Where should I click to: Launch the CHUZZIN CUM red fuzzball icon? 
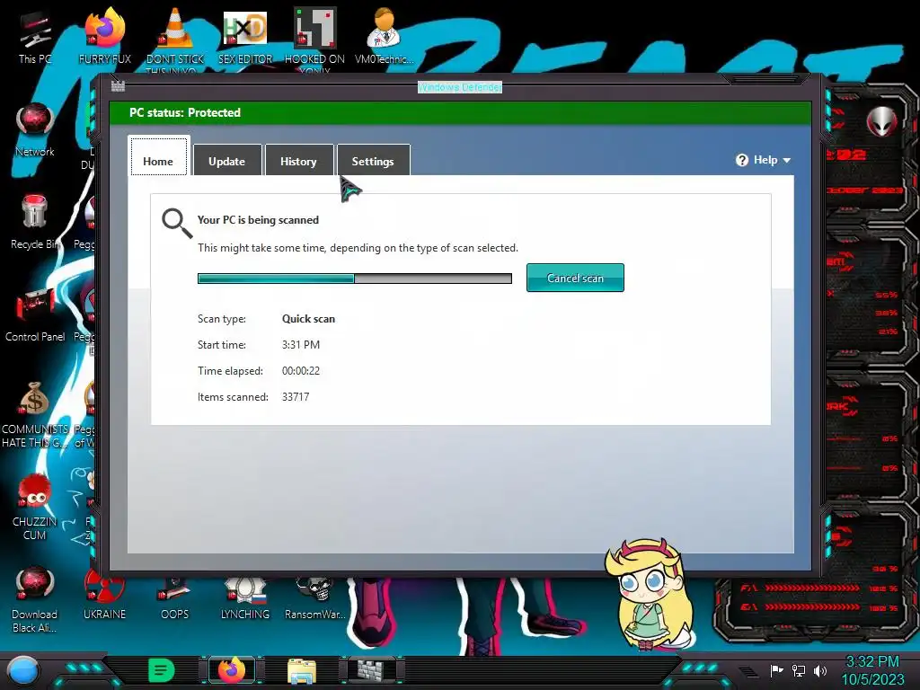click(35, 507)
